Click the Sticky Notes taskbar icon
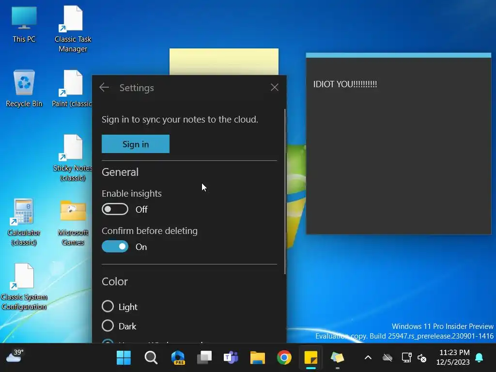 (x=310, y=358)
